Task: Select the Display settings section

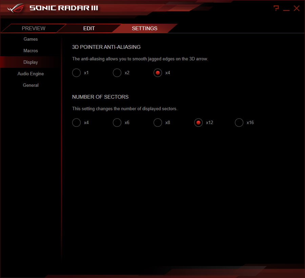Action: click(x=30, y=62)
